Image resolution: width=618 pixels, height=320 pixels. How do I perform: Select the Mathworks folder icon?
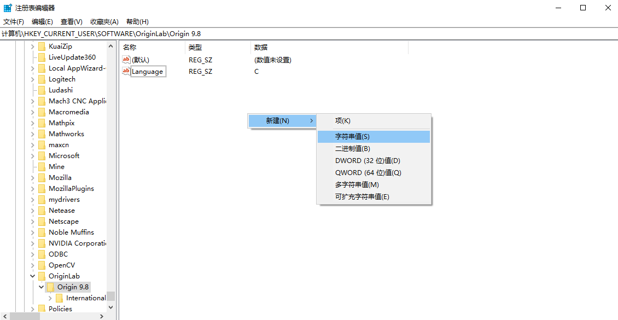[x=42, y=133]
